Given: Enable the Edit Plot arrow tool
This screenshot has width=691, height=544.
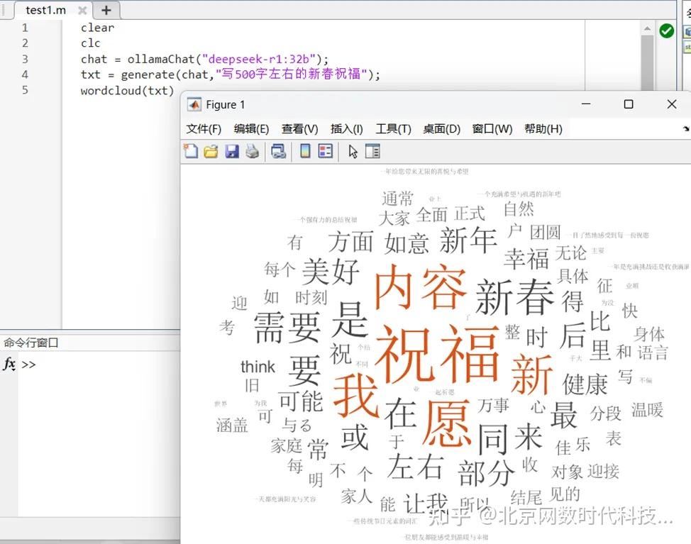Looking at the screenshot, I should coord(353,150).
